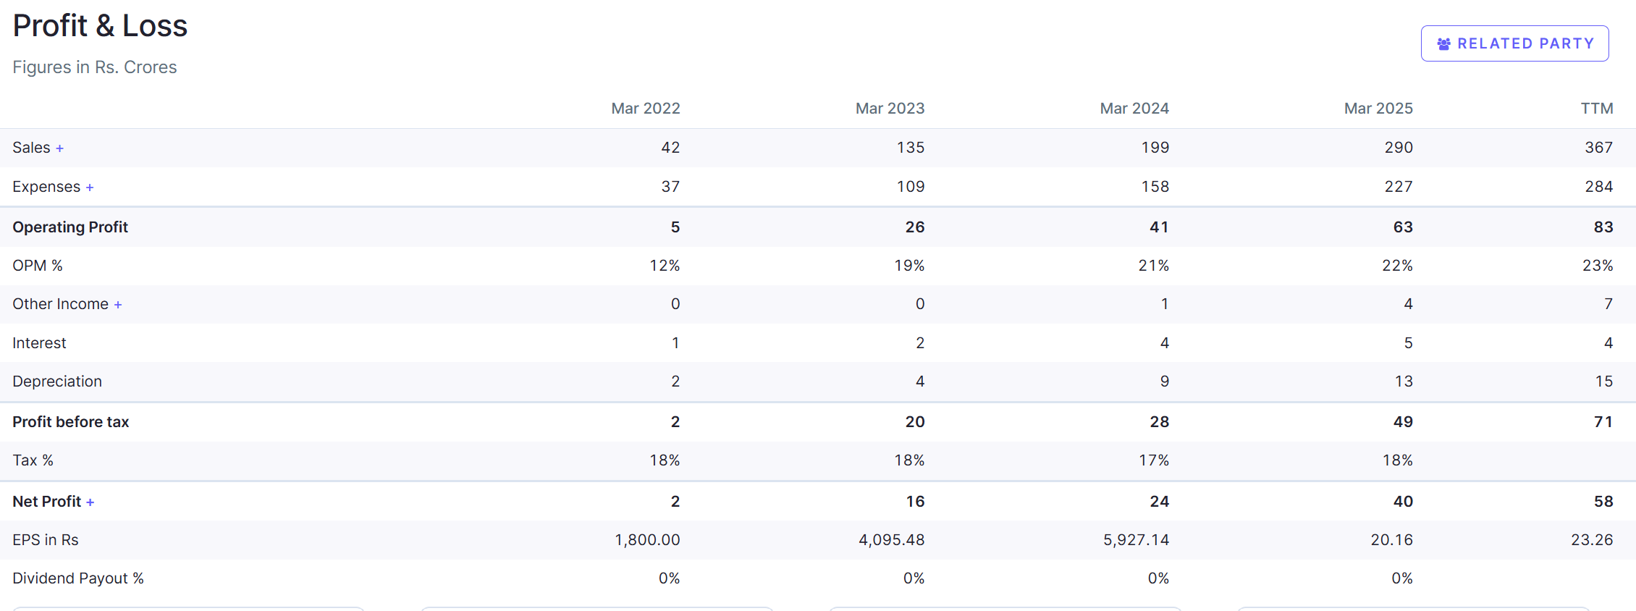This screenshot has height=611, width=1636.
Task: Open the Related Party button
Action: tap(1514, 43)
